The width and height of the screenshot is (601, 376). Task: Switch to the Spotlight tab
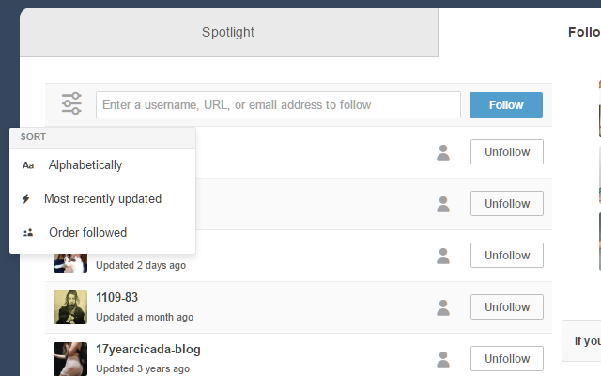click(x=229, y=32)
